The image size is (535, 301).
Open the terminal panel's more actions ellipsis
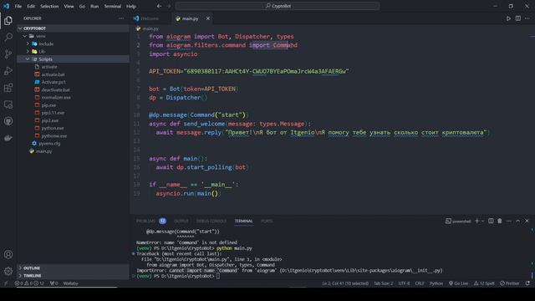pos(509,221)
